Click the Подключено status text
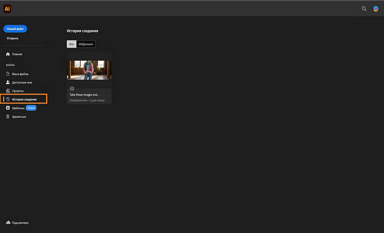Viewport: 384px width, 233px height. coord(20,223)
